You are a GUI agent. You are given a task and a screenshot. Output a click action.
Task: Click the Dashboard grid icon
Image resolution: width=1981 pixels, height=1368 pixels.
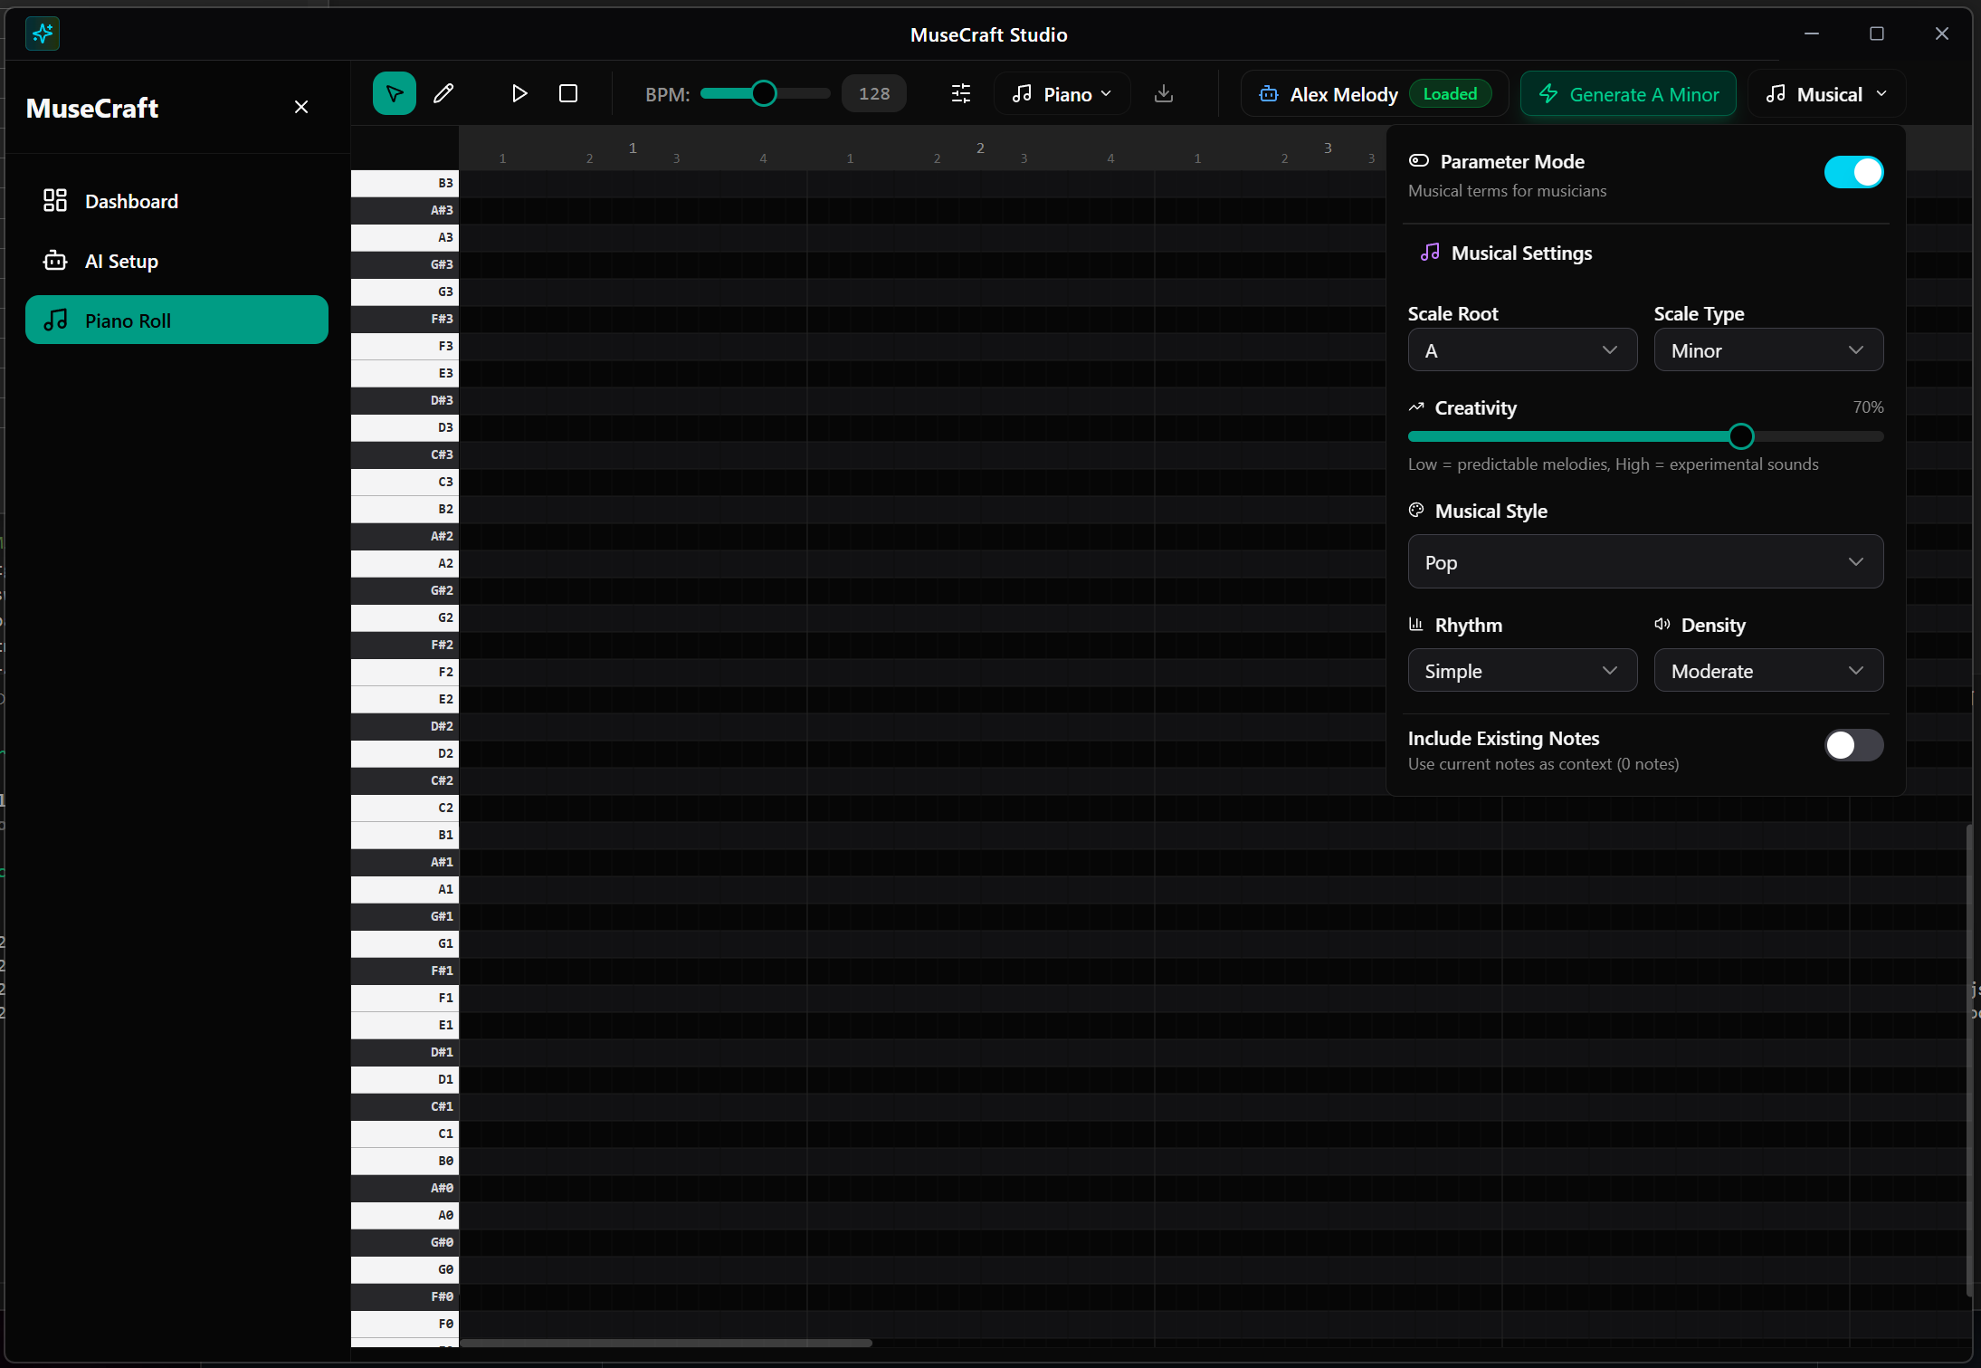point(55,200)
